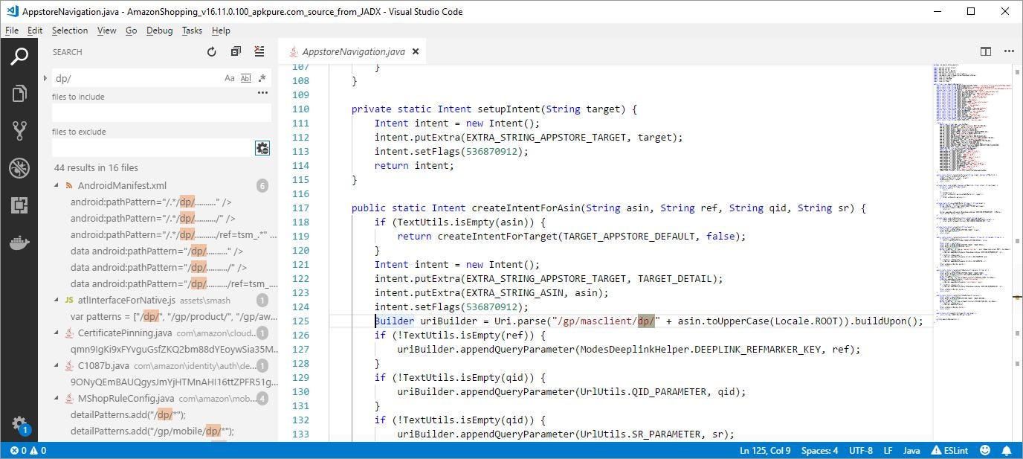This screenshot has width=1023, height=459.
Task: Open the editor More Actions menu
Action: pyautogui.click(x=1009, y=51)
